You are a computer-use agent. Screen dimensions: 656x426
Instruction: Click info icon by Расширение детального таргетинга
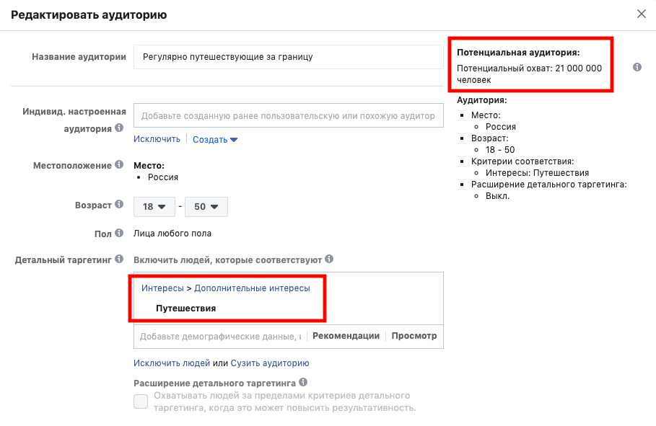click(303, 382)
